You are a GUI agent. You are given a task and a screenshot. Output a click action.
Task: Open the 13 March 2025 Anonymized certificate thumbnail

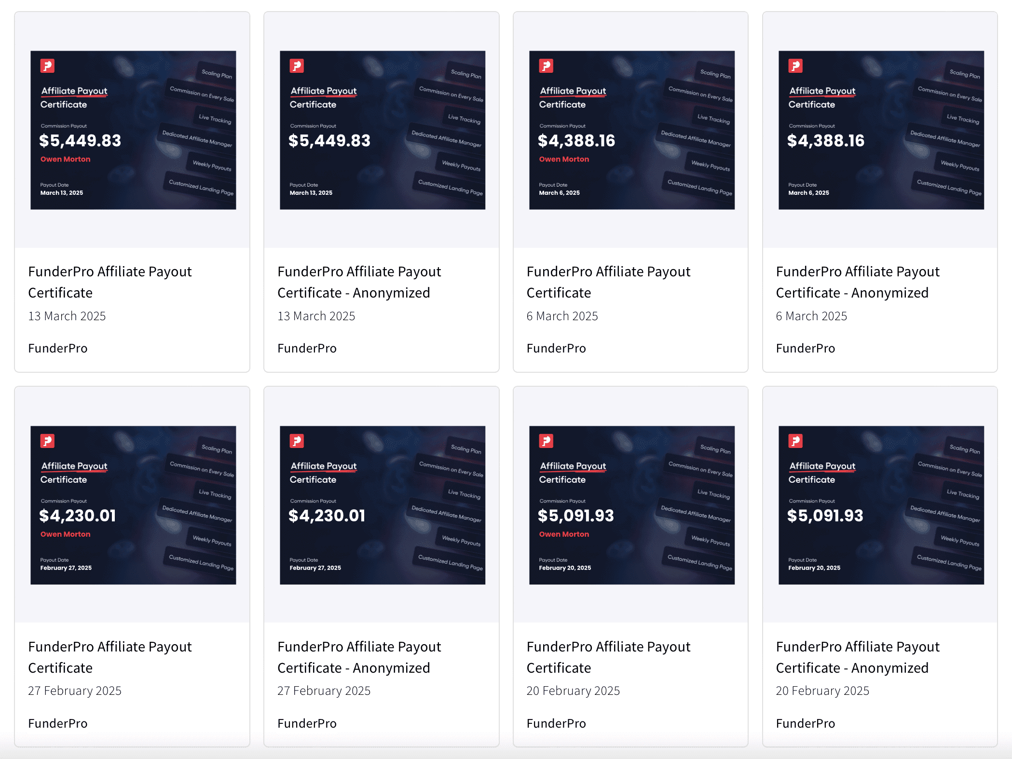click(x=383, y=130)
